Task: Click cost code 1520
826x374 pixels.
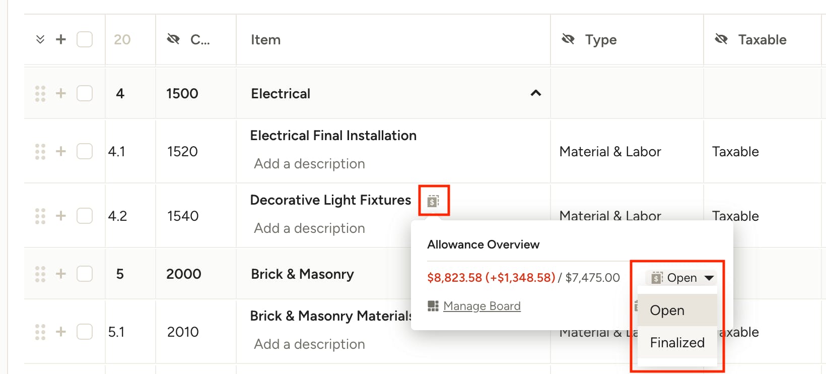Action: [x=182, y=152]
